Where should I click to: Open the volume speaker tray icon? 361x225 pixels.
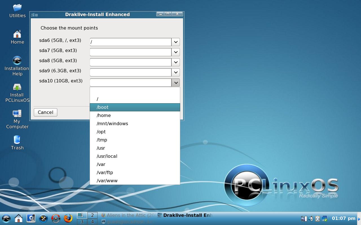(311, 218)
